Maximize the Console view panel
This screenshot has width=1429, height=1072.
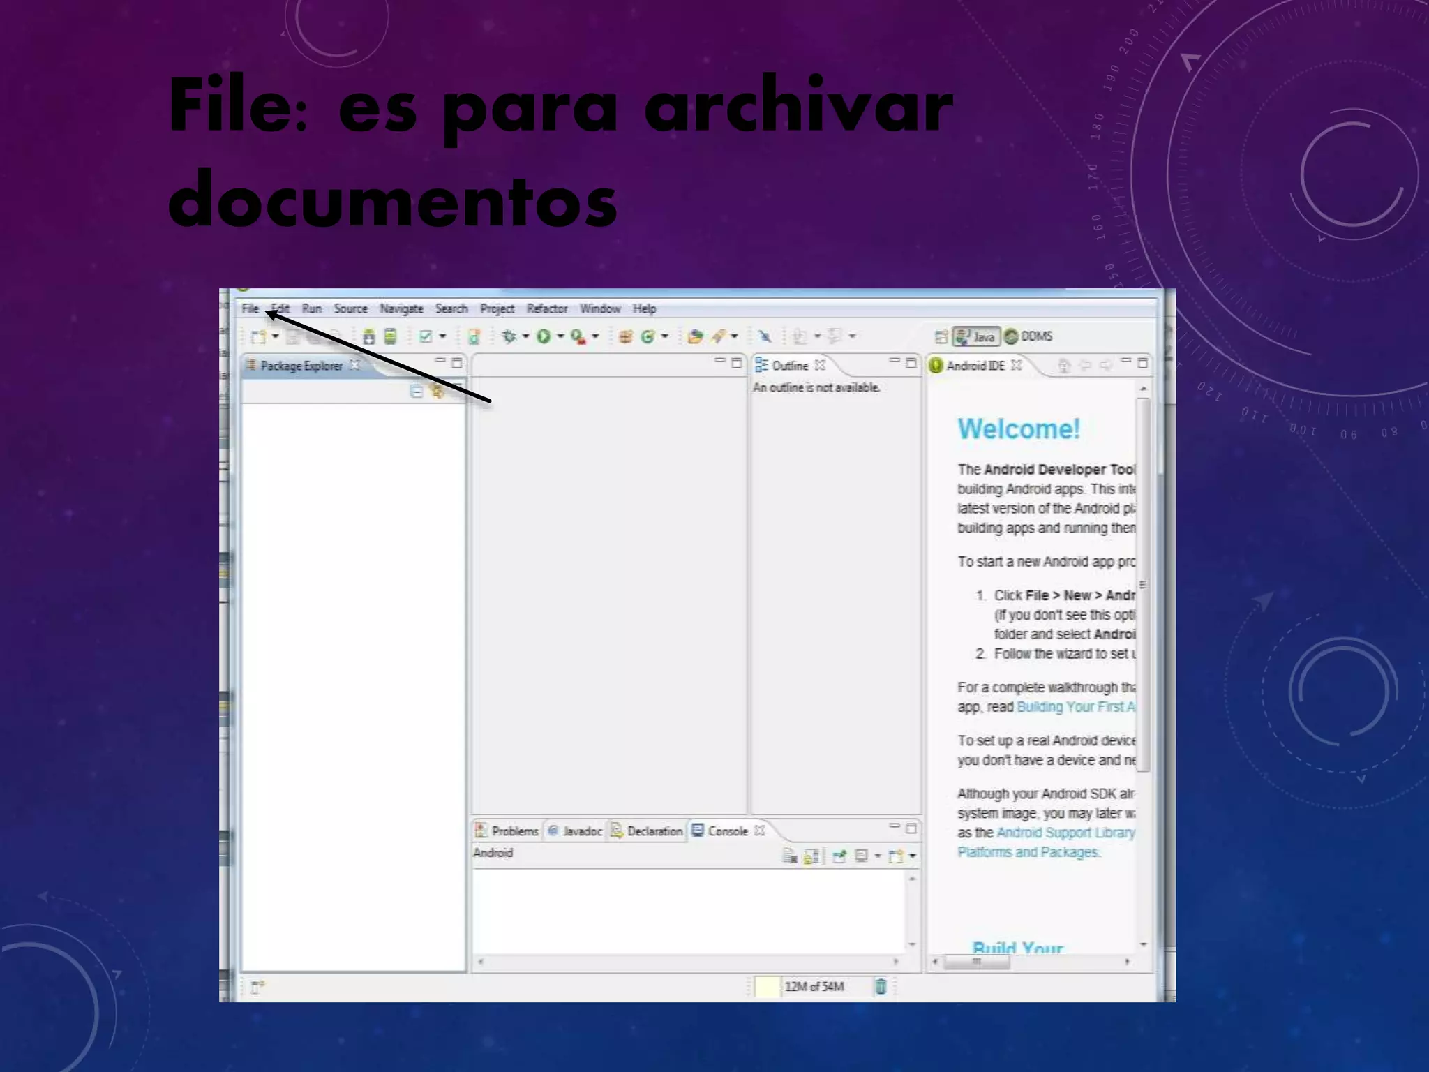[911, 828]
